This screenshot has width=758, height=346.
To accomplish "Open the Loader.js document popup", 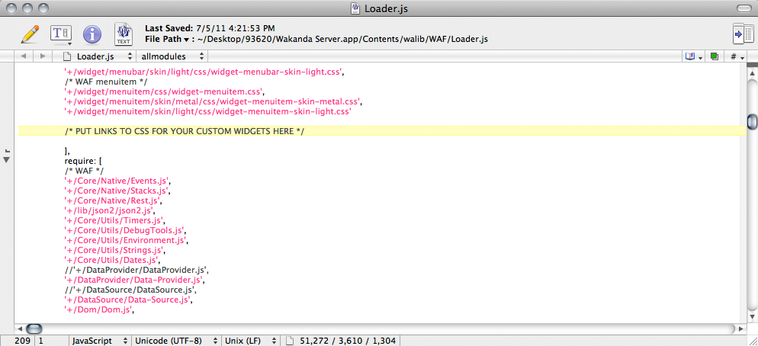I will click(98, 56).
